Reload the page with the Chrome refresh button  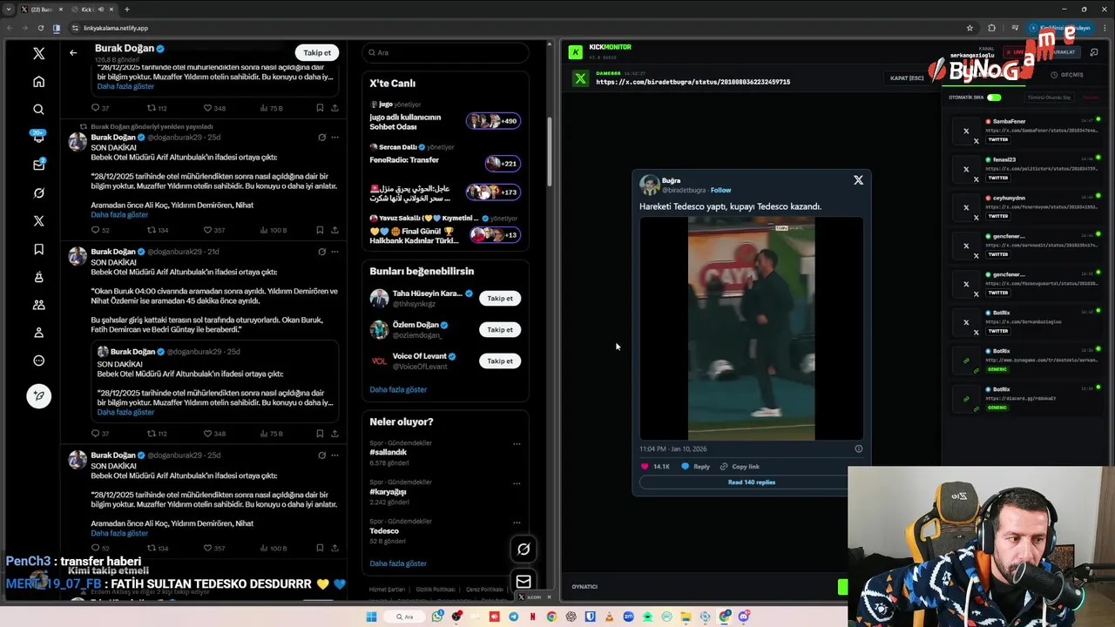pos(40,28)
